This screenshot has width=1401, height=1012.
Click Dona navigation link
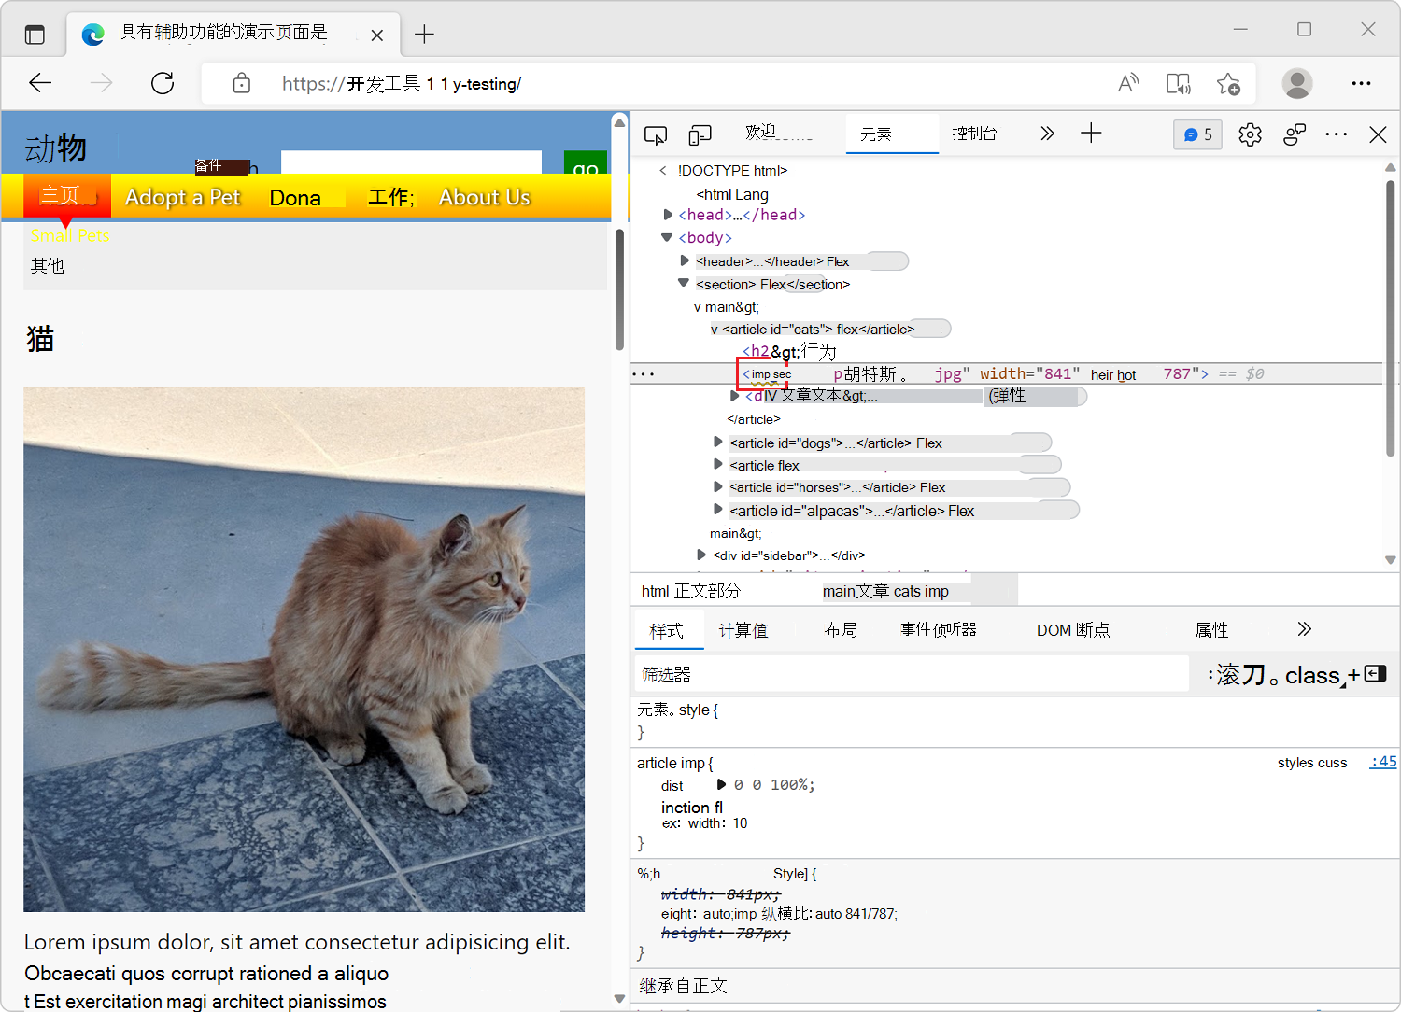pos(295,197)
